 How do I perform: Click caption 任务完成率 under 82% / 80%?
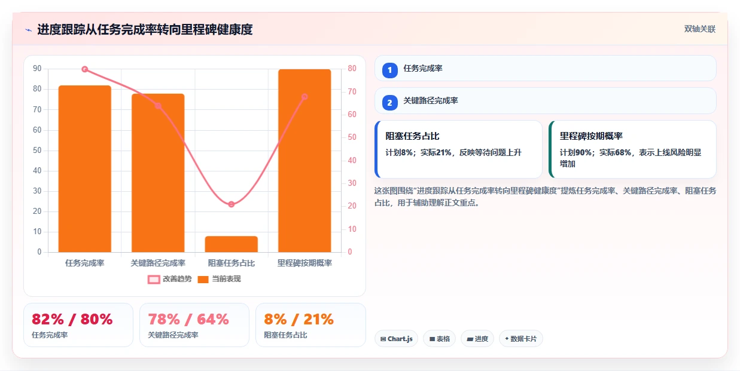pyautogui.click(x=50, y=335)
